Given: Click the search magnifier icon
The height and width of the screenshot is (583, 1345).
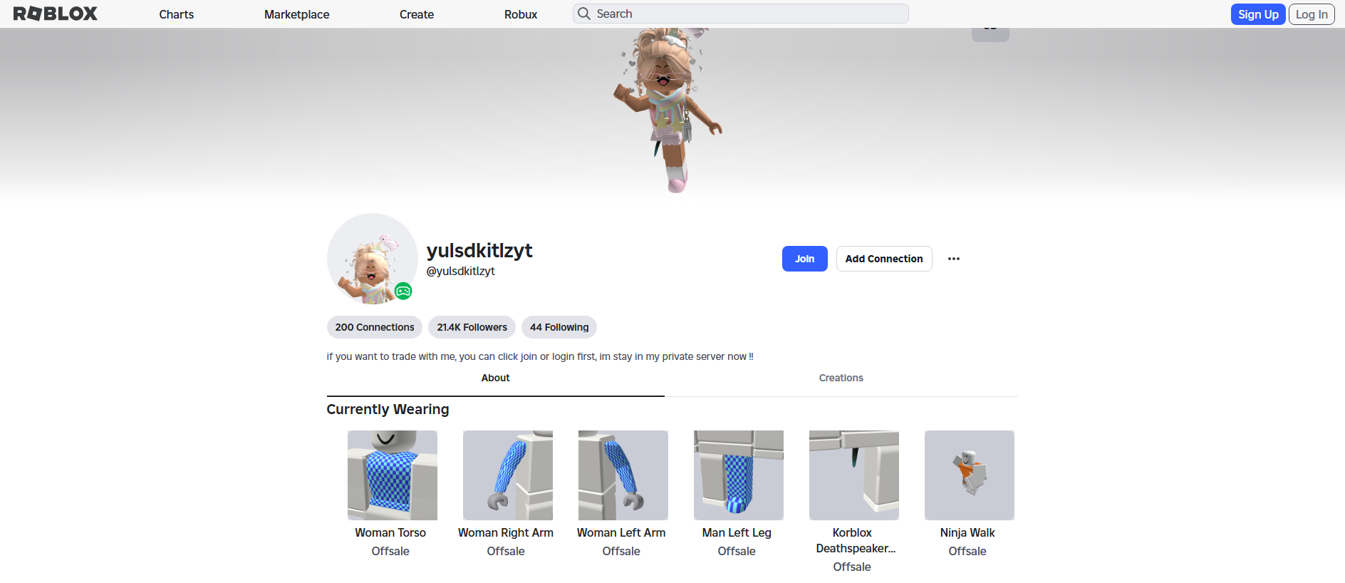Looking at the screenshot, I should point(584,14).
